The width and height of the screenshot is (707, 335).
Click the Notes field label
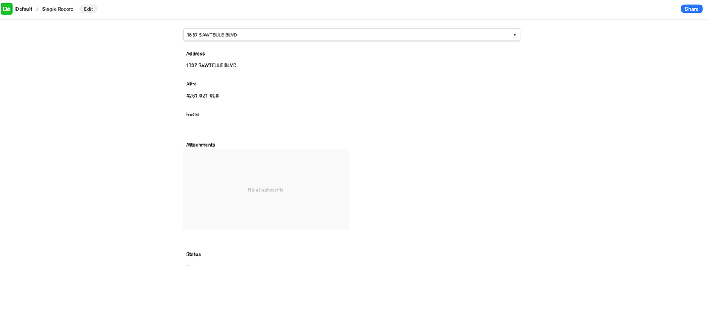tap(193, 114)
